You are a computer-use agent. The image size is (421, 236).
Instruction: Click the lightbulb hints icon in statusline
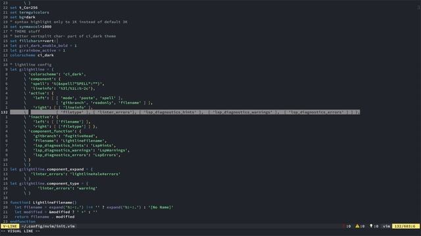371,226
